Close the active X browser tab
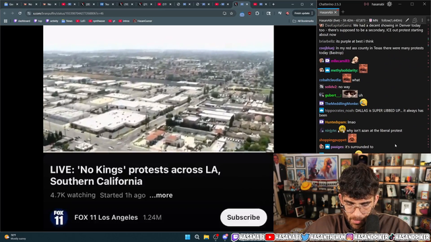This screenshot has height=242, width=431. [247, 5]
